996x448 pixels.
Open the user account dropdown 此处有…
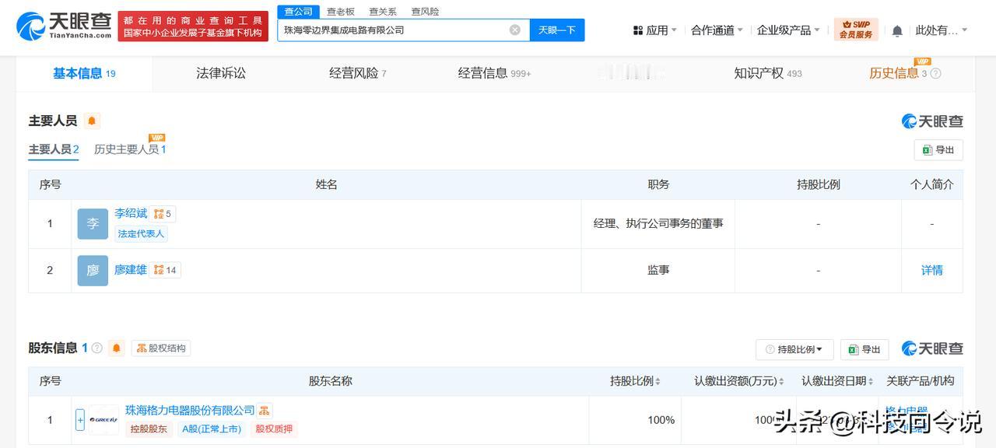[x=942, y=30]
